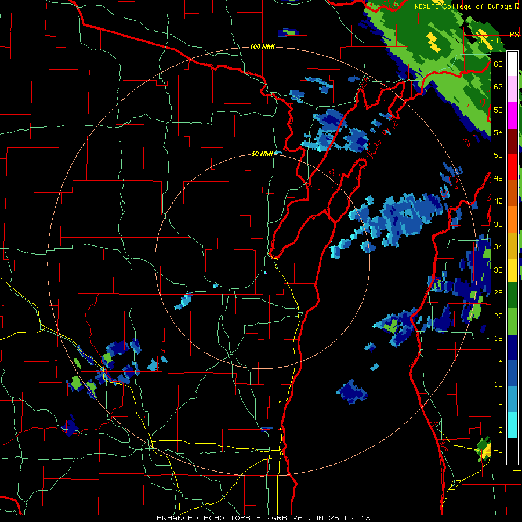Image resolution: width=522 pixels, height=522 pixels.
Task: Click the 6 value on the legend scale
Action: tap(500, 407)
